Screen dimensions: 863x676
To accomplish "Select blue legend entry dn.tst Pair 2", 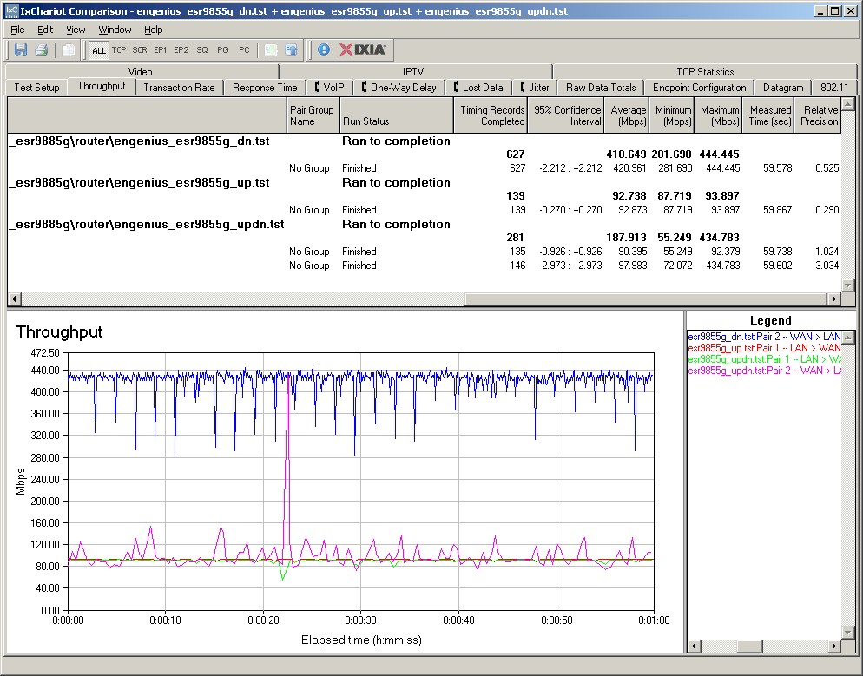I will (x=765, y=337).
